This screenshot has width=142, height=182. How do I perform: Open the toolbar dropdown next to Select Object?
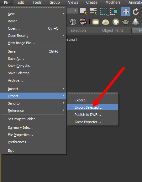pos(75,10)
